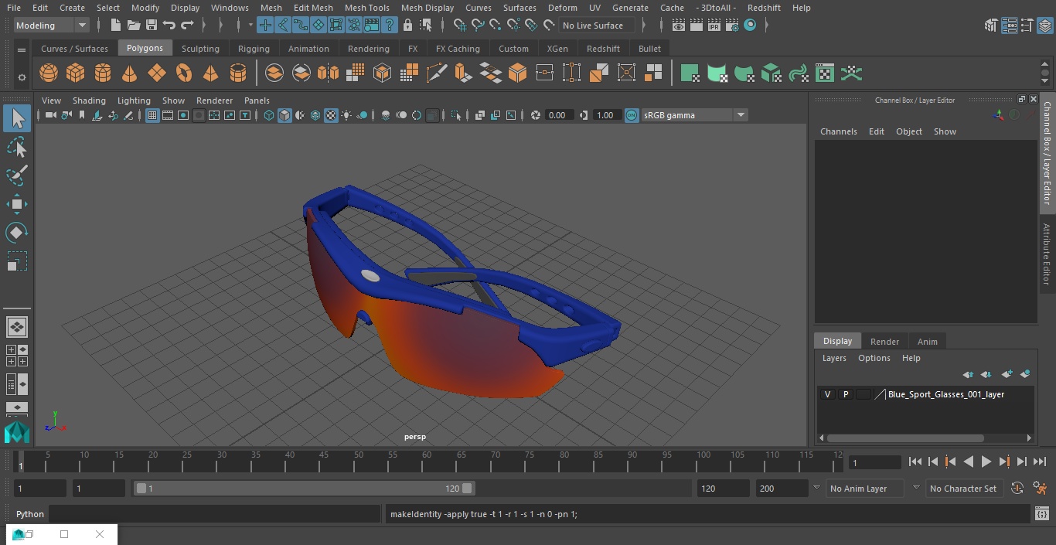Click the Redo arrow icon

pos(187,26)
